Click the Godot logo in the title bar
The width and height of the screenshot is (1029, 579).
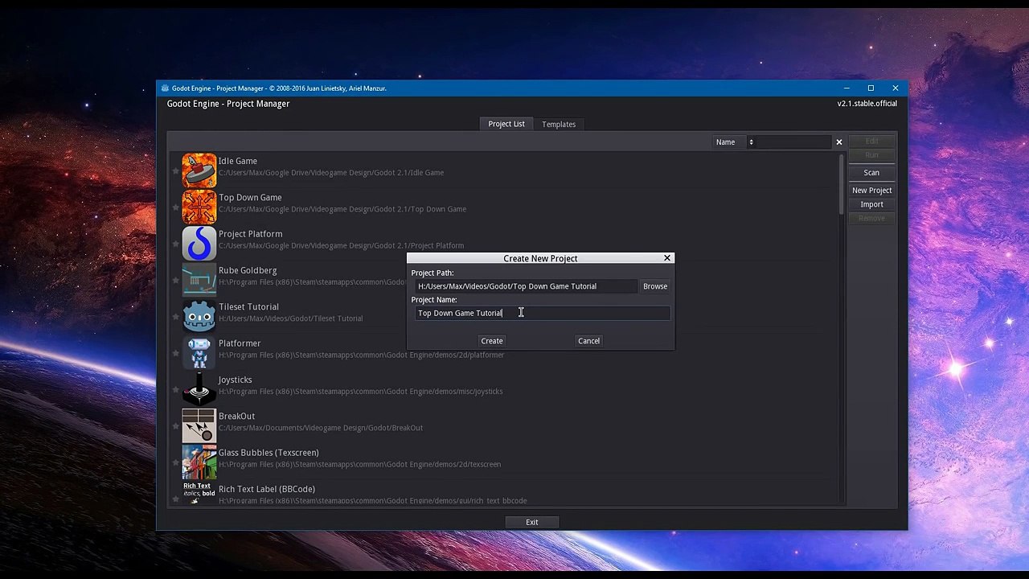[x=165, y=88]
